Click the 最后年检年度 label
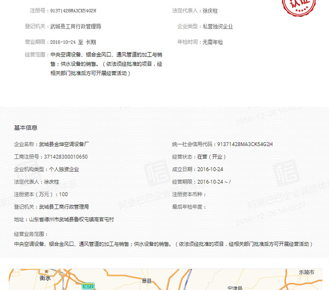The image size is (329, 290). [189, 207]
